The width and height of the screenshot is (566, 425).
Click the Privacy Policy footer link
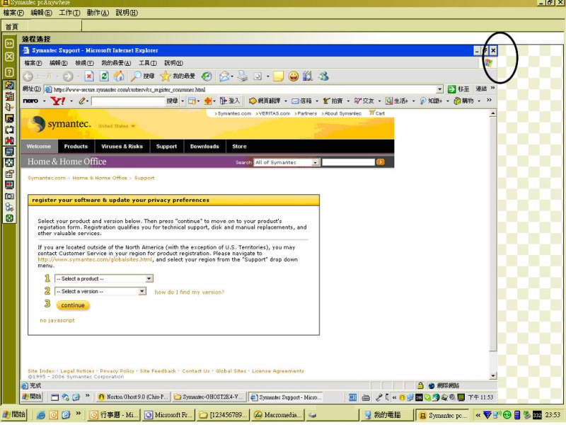tap(117, 370)
